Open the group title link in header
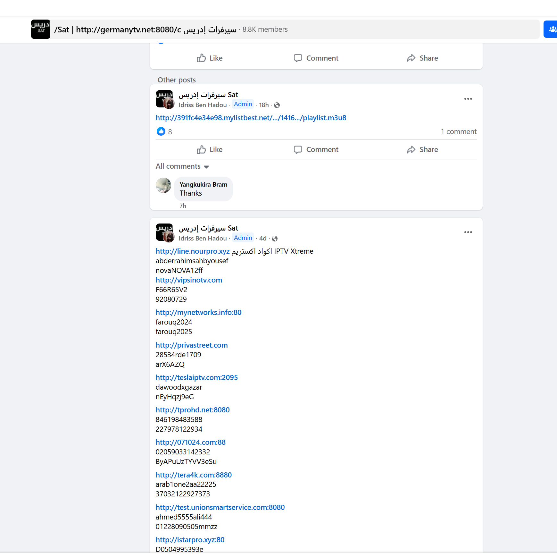This screenshot has height=557, width=557. click(x=145, y=30)
